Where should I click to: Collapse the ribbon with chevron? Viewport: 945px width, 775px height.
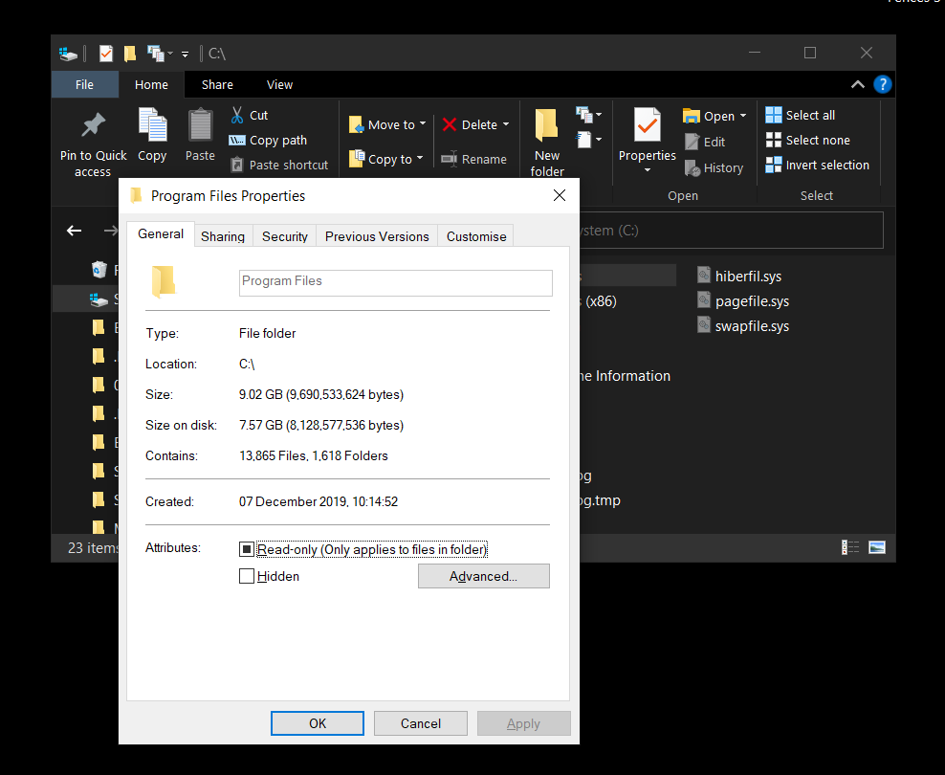coord(857,84)
